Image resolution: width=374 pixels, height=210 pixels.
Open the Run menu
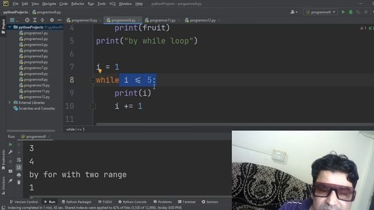coord(91,4)
